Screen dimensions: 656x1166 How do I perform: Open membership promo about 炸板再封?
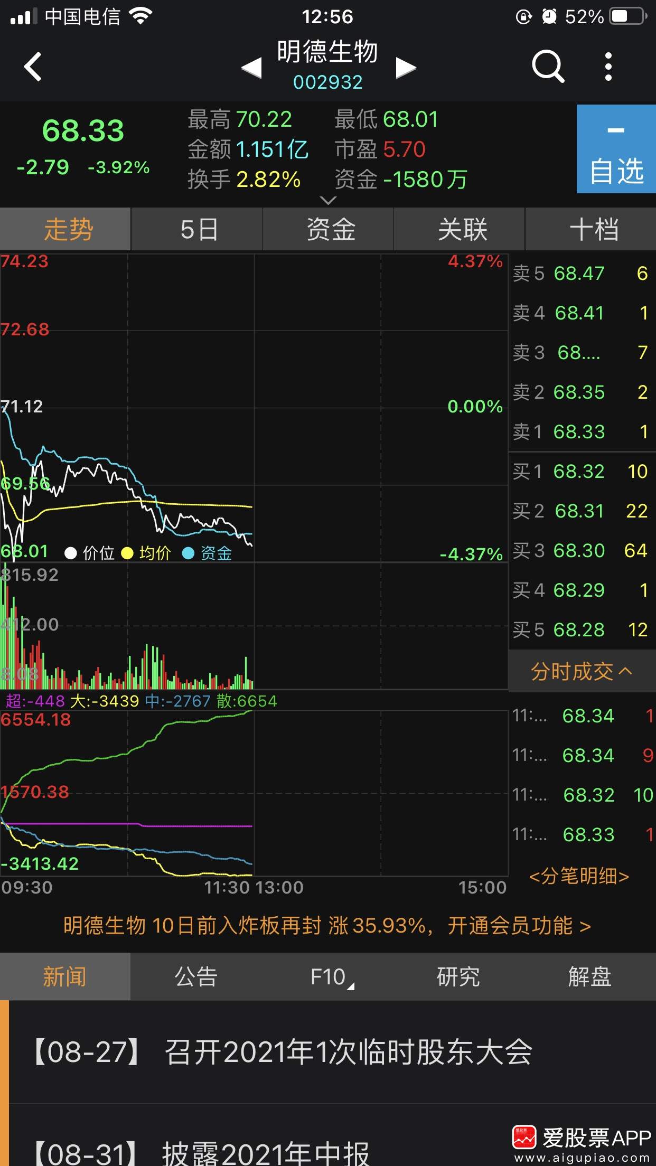point(327,925)
